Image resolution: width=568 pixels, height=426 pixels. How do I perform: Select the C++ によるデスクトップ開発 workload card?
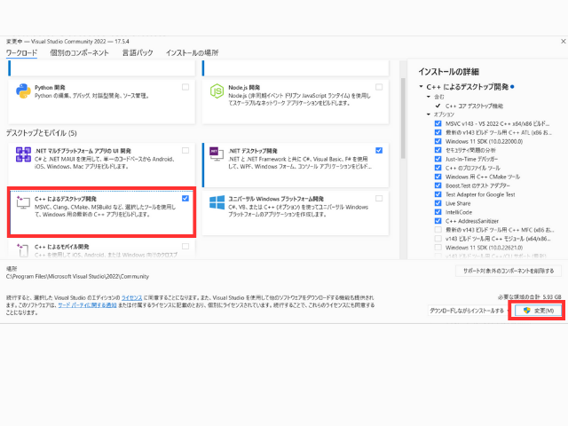tap(101, 212)
